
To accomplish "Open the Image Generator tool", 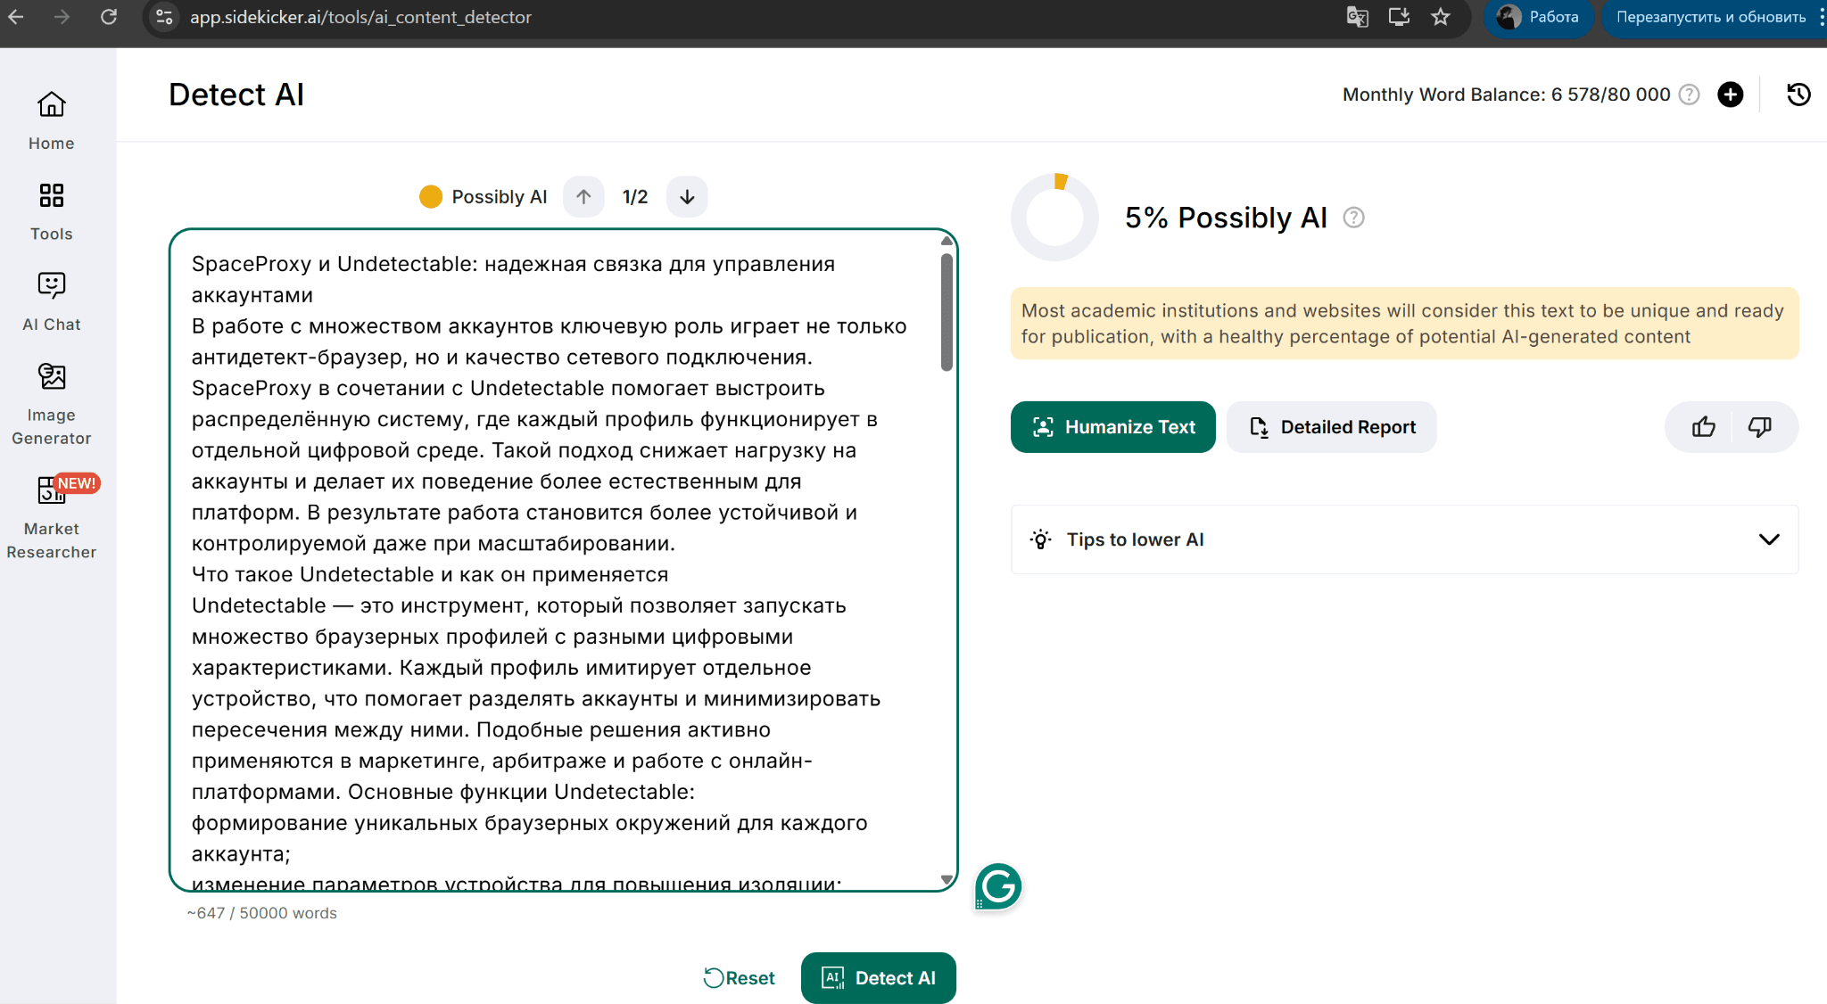I will click(x=52, y=377).
